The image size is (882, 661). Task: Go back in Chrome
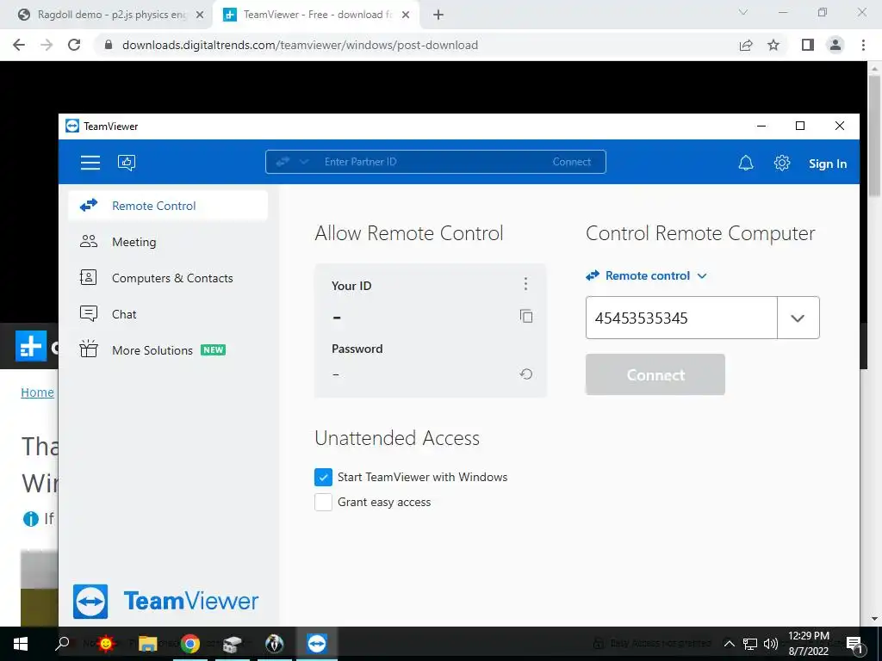coord(19,45)
